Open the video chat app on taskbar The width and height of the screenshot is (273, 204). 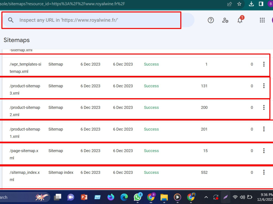click(x=71, y=197)
